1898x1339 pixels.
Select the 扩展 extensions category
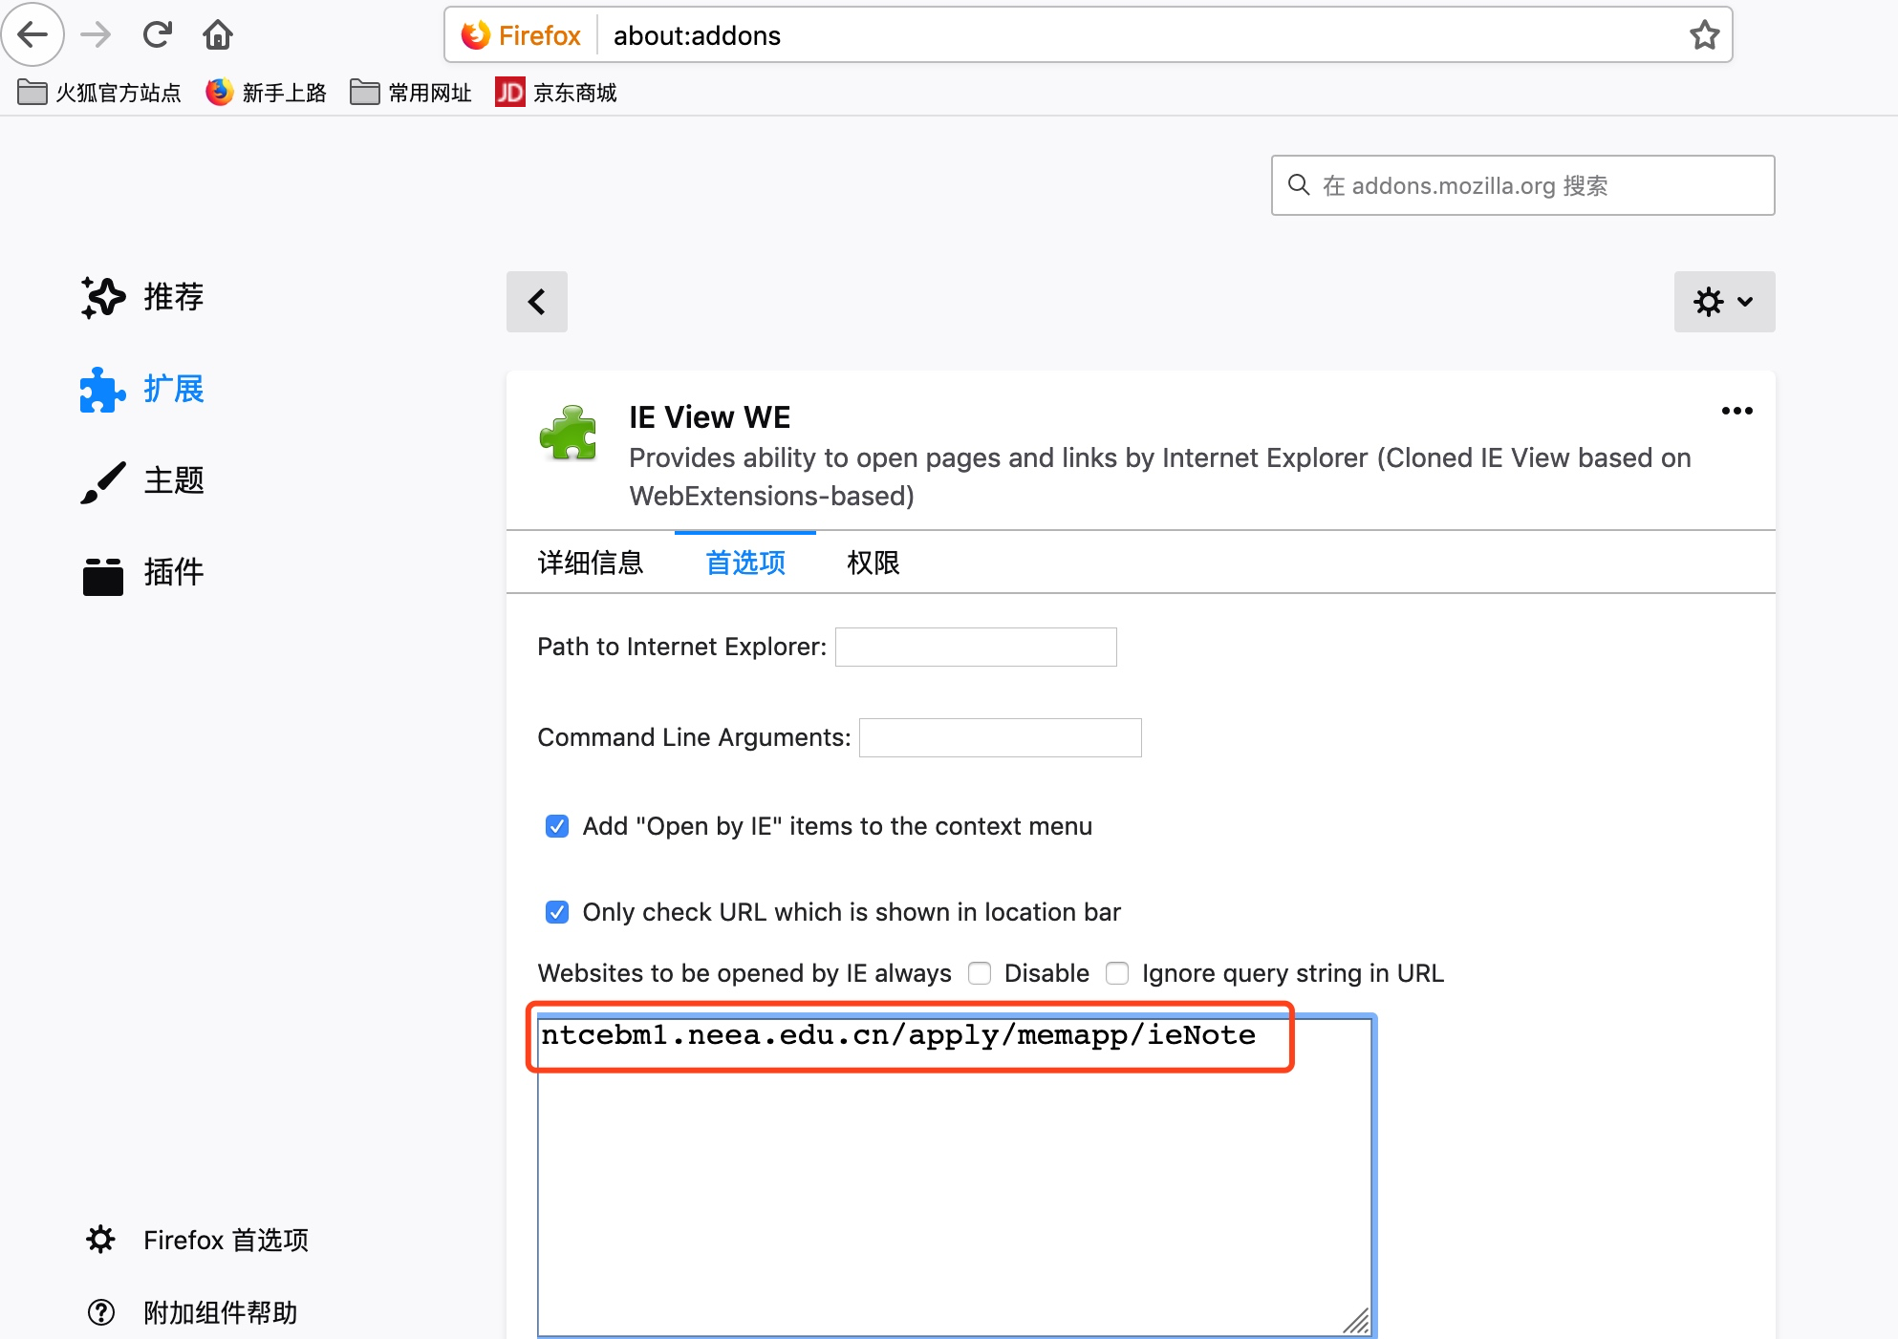[x=142, y=389]
